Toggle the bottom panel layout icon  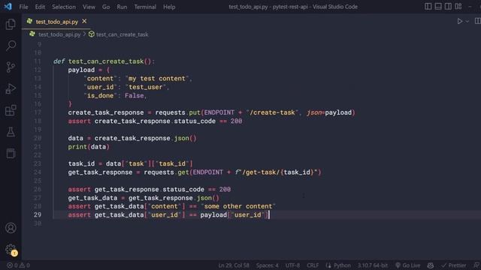(x=438, y=7)
